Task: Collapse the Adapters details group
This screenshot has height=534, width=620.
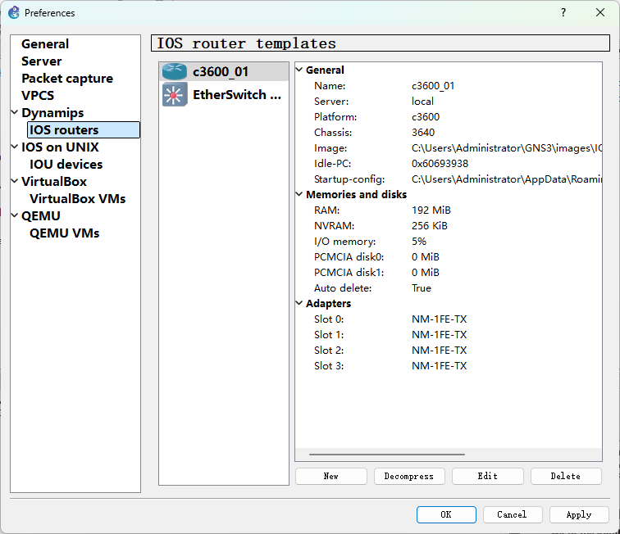Action: click(299, 303)
